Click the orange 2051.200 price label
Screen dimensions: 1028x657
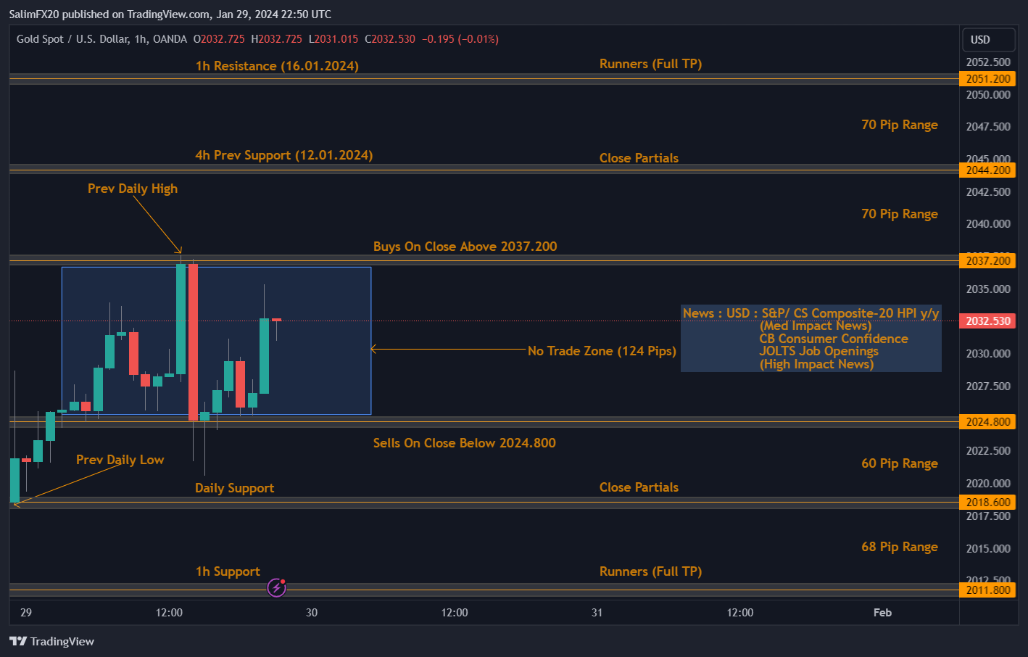(987, 78)
